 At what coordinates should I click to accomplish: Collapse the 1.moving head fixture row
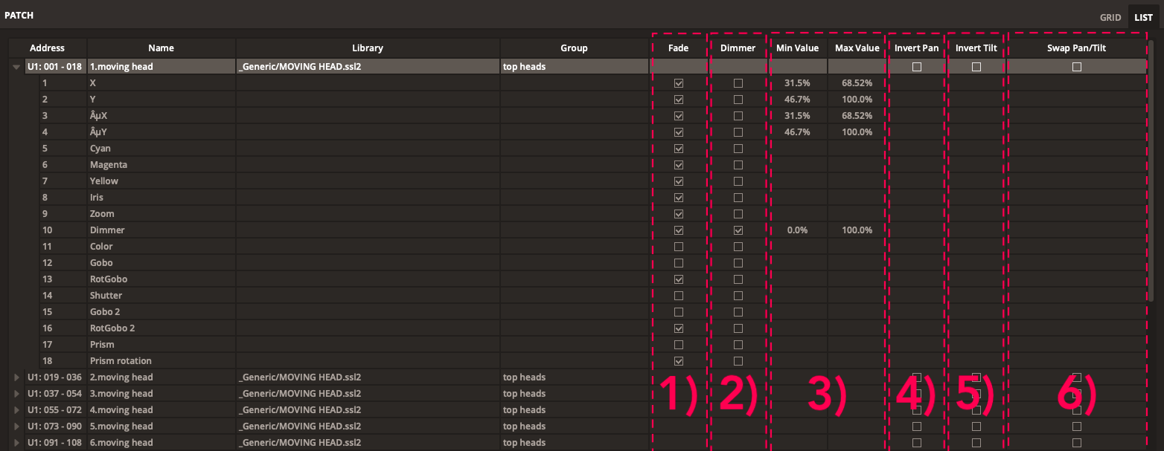[x=16, y=67]
